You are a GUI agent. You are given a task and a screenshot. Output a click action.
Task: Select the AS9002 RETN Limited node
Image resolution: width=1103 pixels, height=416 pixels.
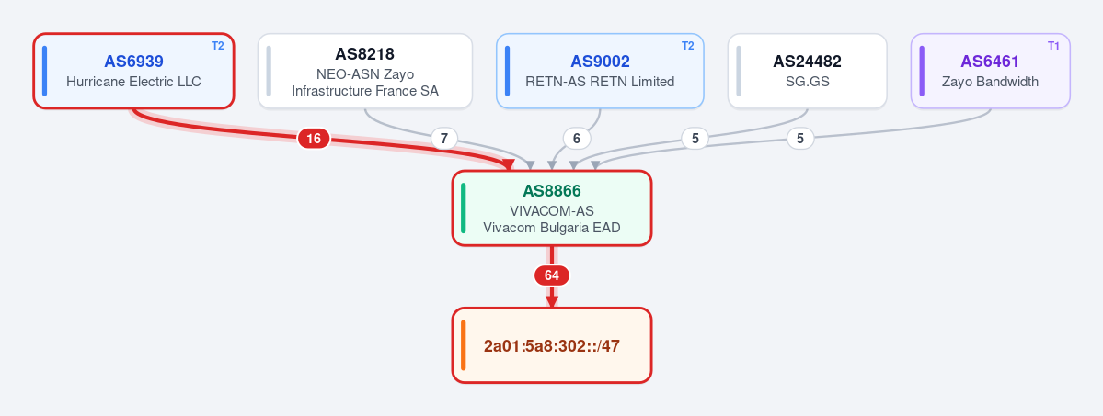click(600, 71)
